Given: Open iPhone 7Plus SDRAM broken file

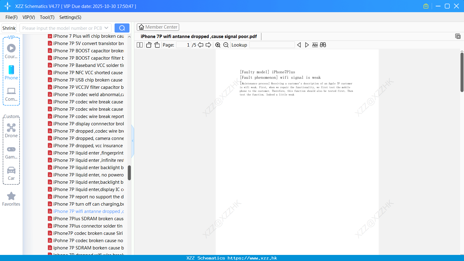Looking at the screenshot, I should [86, 219].
